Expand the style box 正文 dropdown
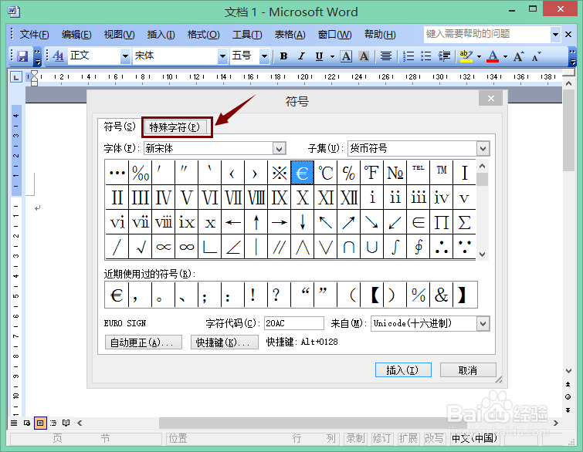 (126, 56)
